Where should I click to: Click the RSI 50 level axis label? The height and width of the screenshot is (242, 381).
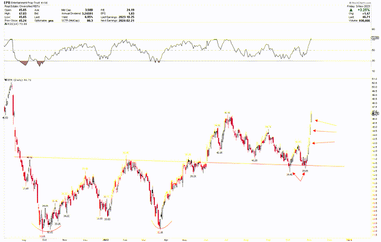(373, 50)
